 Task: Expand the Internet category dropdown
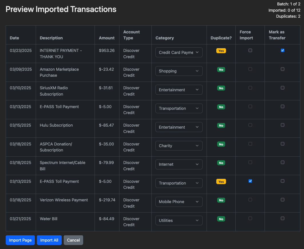pyautogui.click(x=179, y=164)
